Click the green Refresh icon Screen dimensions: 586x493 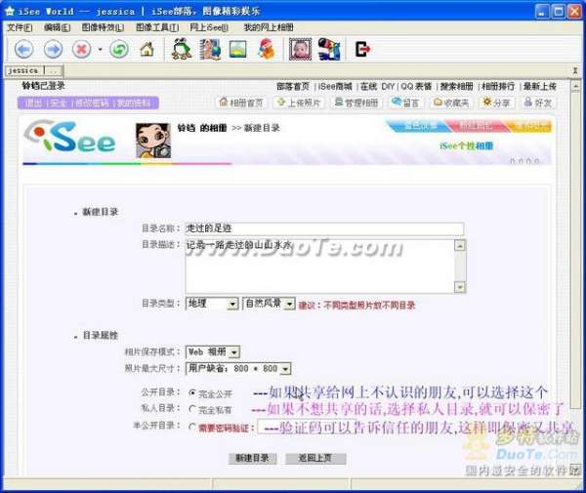tap(118, 49)
